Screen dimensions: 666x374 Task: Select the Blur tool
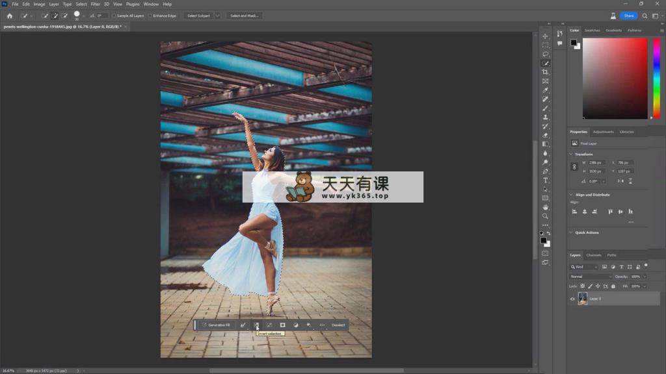[546, 153]
